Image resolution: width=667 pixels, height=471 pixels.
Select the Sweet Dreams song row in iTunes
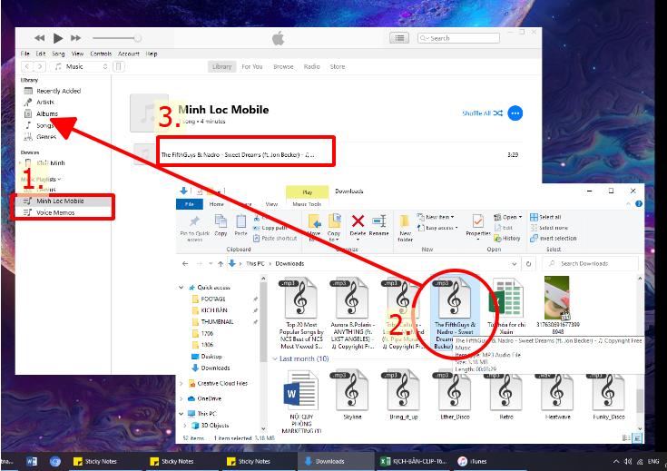[x=327, y=154]
